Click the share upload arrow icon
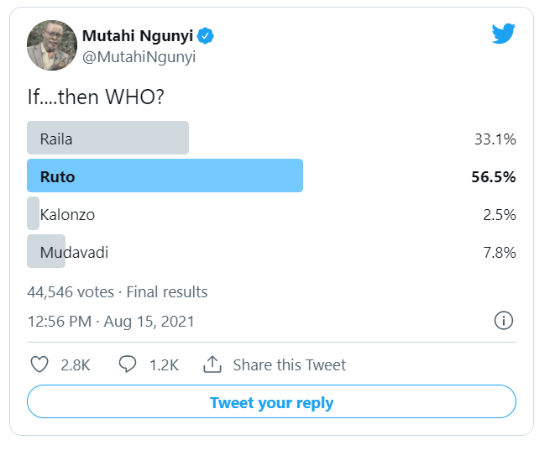This screenshot has width=555, height=456. pyautogui.click(x=212, y=364)
